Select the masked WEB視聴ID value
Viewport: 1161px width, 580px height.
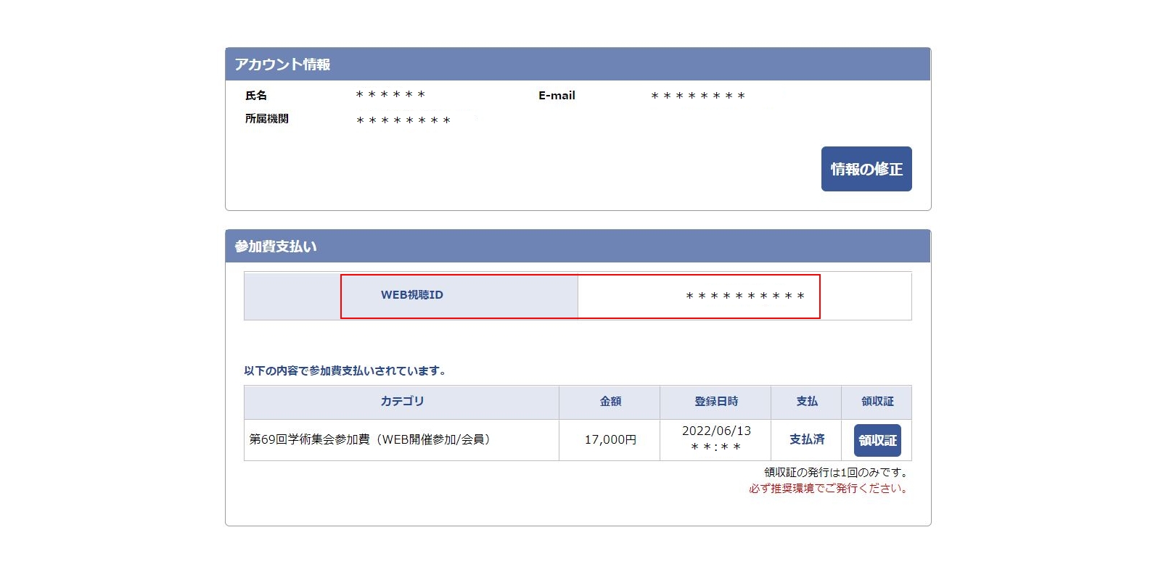point(745,297)
